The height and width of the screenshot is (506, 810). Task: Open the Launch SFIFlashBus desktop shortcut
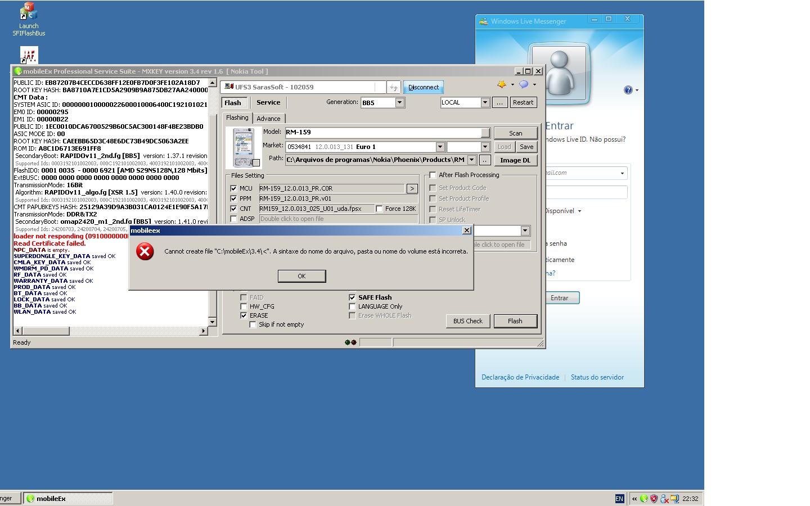coord(29,20)
